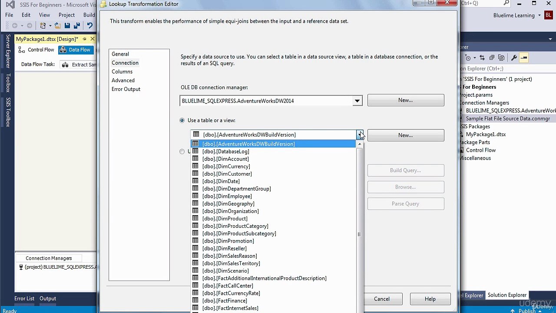556x313 pixels.
Task: Click the table icon beside DimReseller
Action: click(195, 248)
